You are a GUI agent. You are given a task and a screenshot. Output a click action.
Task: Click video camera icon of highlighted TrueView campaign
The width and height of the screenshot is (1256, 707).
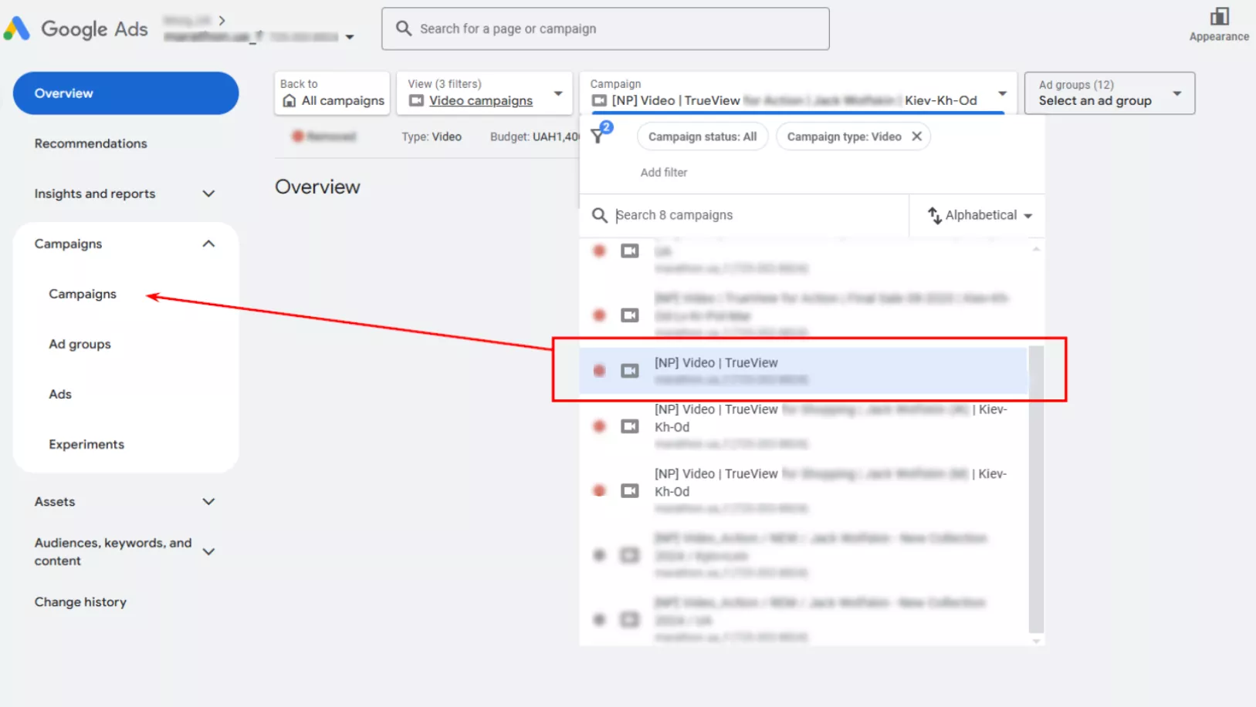[630, 371]
